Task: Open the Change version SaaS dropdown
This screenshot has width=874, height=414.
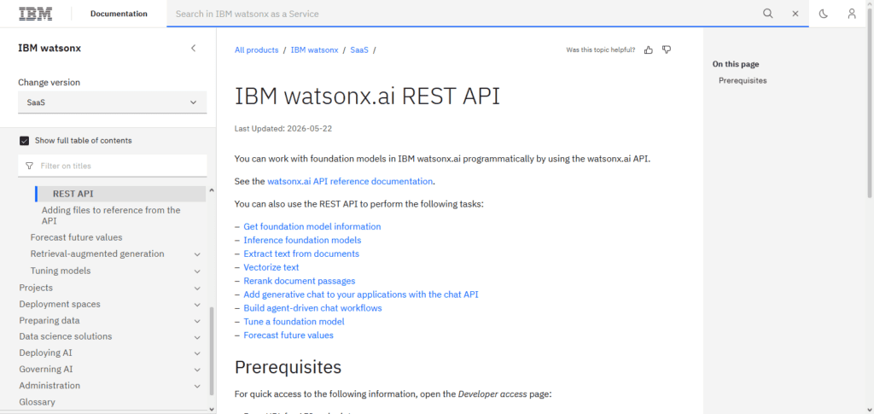Action: pyautogui.click(x=112, y=102)
